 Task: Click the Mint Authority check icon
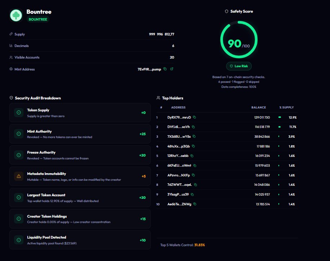pos(19,134)
